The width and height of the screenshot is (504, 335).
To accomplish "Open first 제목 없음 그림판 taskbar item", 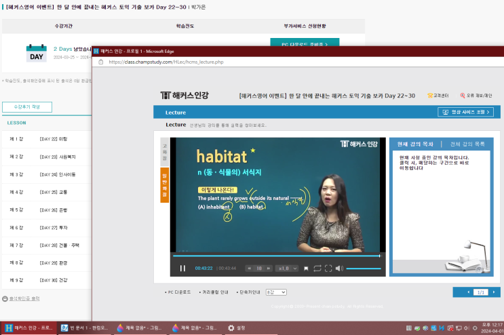I will [140, 328].
